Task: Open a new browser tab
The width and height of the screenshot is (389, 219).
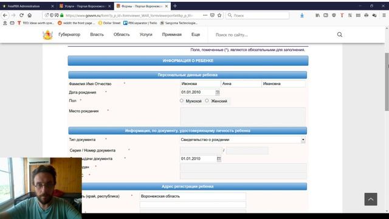Action: point(175,6)
